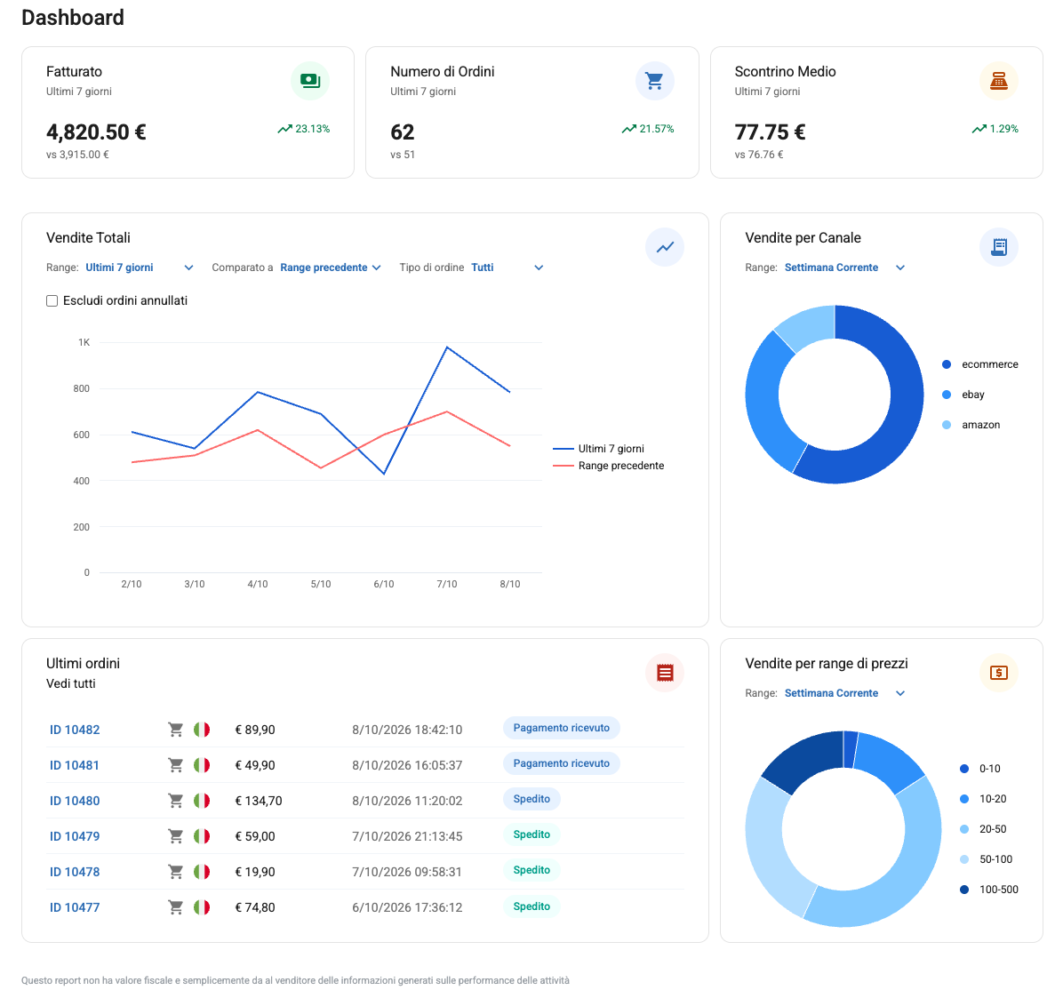
Task: Enable Escludi ordini annullati checkbox
Action: pyautogui.click(x=52, y=301)
